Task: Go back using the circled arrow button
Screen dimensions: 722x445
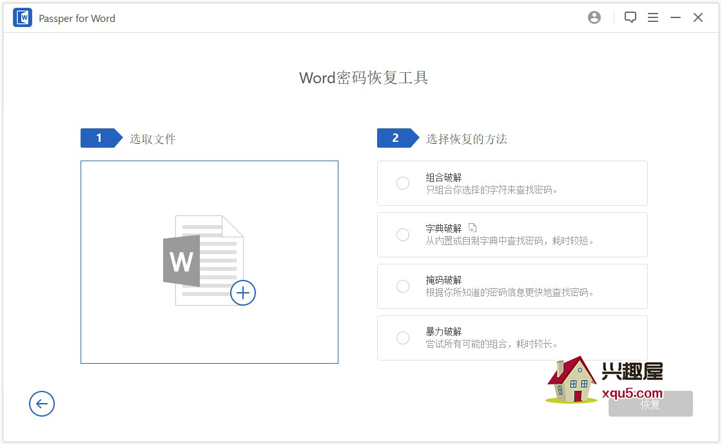Action: (41, 404)
